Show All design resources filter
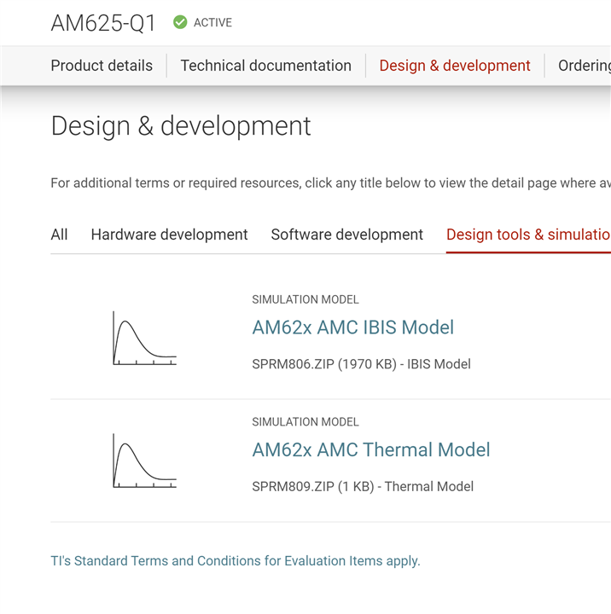This screenshot has height=614, width=611. click(x=59, y=235)
